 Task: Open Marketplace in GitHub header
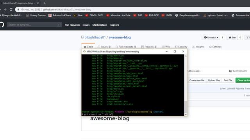point(100,25)
